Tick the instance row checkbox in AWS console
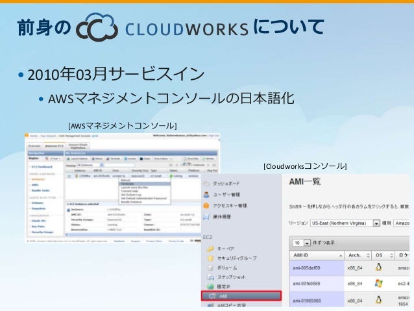The width and height of the screenshot is (414, 311). (x=69, y=176)
